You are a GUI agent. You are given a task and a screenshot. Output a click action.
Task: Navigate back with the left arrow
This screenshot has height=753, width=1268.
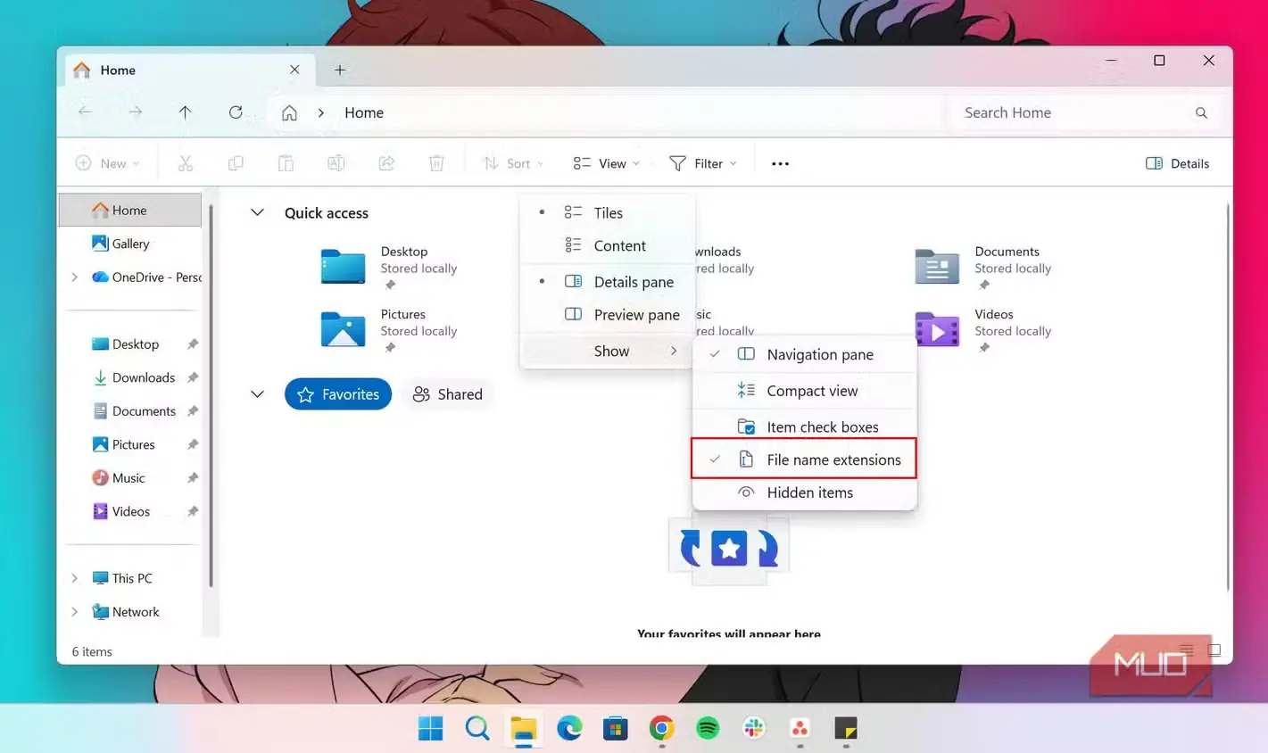click(86, 112)
